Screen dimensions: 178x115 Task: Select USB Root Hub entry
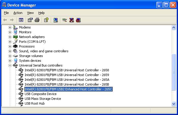pos(35,103)
